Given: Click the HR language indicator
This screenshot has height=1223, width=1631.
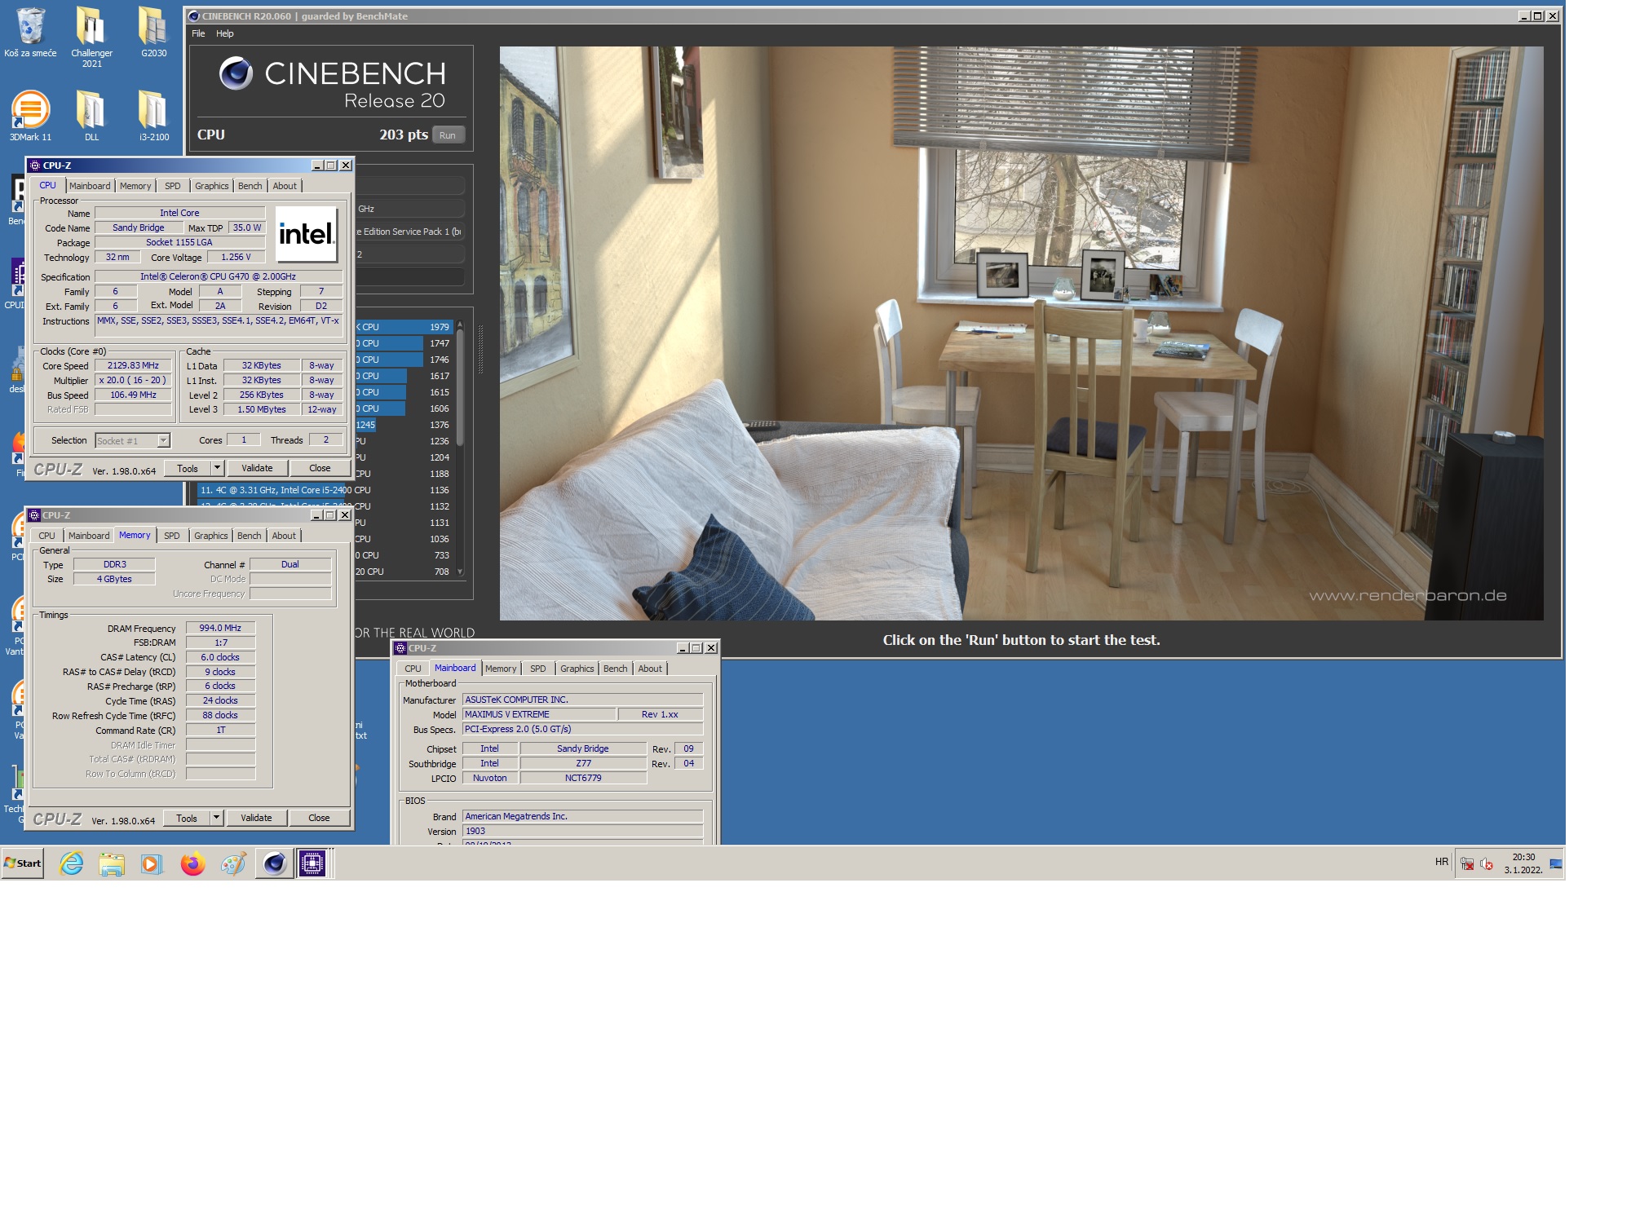Looking at the screenshot, I should [1442, 862].
